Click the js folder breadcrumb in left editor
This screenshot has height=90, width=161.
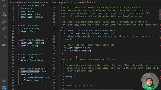tap(28, 2)
